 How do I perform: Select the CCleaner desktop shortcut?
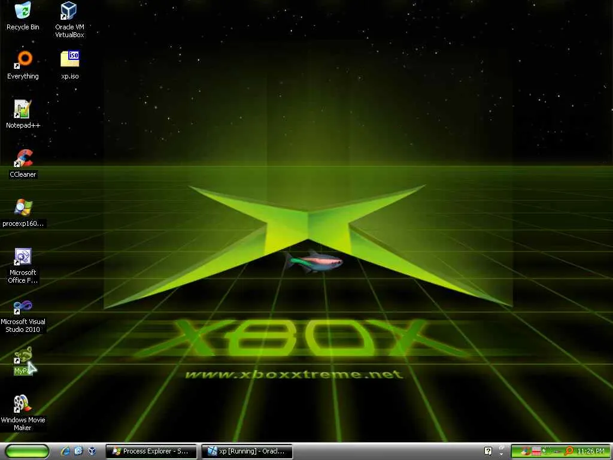click(23, 163)
